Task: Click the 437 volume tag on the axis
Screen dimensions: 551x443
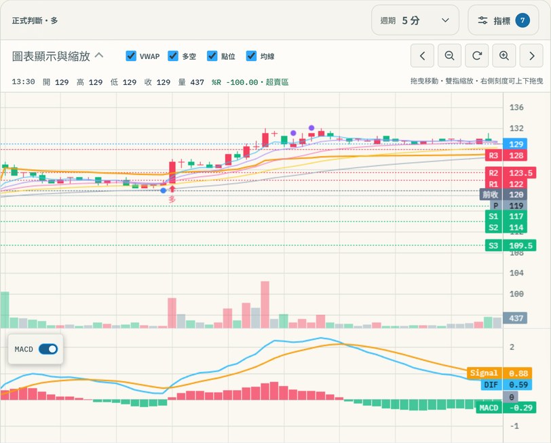Action: tap(515, 318)
